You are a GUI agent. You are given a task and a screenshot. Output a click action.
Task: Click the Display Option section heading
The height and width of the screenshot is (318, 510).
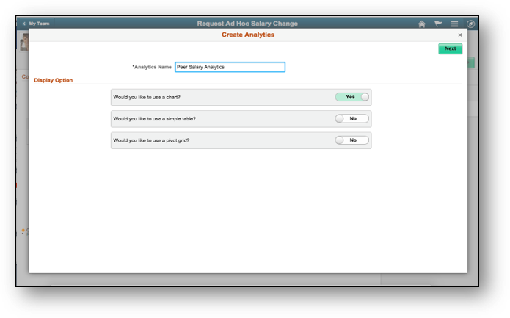coord(54,80)
